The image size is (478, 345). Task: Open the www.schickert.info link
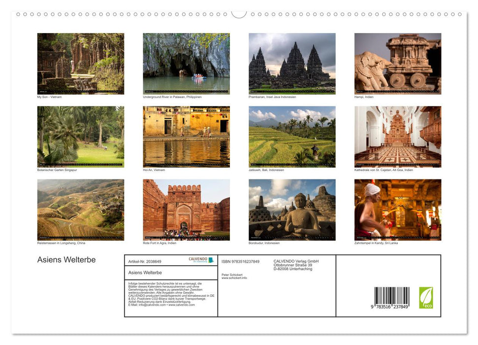coord(234,277)
